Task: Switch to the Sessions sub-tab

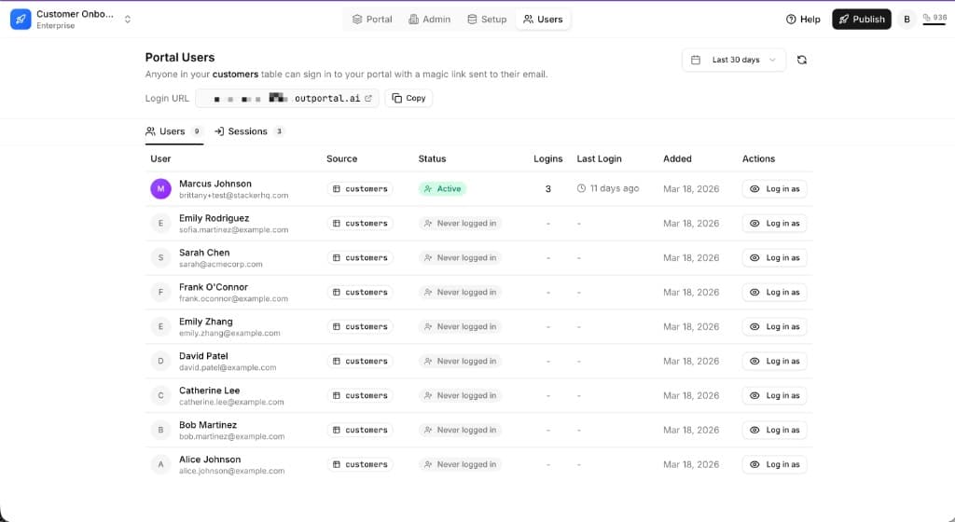Action: click(248, 131)
